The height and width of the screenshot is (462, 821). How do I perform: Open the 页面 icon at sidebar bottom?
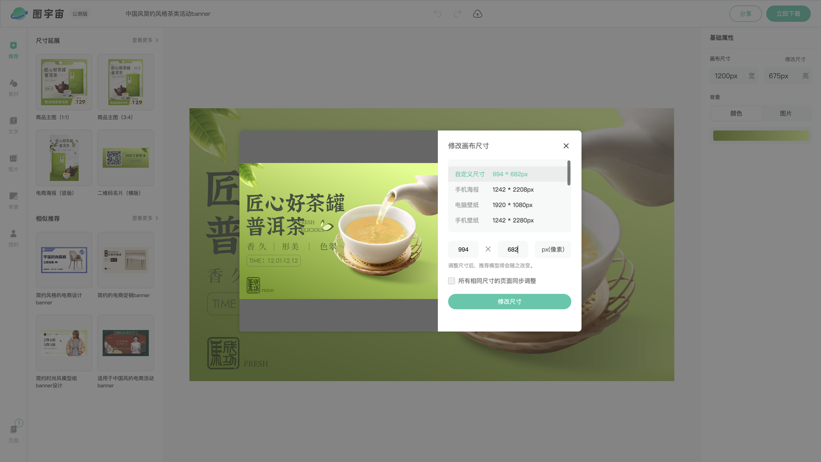tap(14, 432)
